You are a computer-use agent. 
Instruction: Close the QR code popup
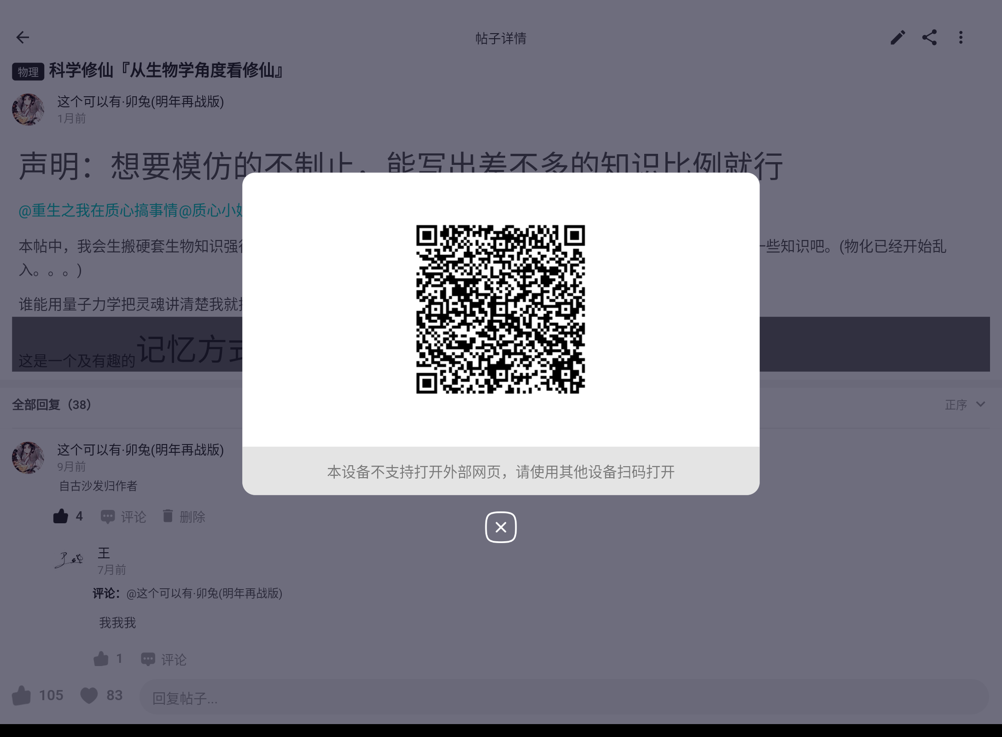(501, 527)
